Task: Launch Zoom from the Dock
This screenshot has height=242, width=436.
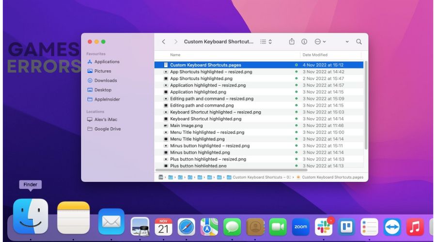Action: tap(300, 227)
